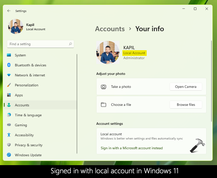217x178 pixels.
Task: Open the Accessibility figure icon
Action: click(x=9, y=135)
